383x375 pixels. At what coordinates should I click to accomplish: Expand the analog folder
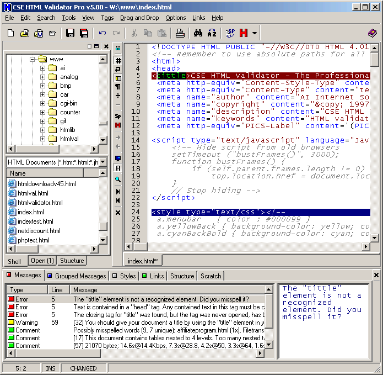(x=43, y=77)
